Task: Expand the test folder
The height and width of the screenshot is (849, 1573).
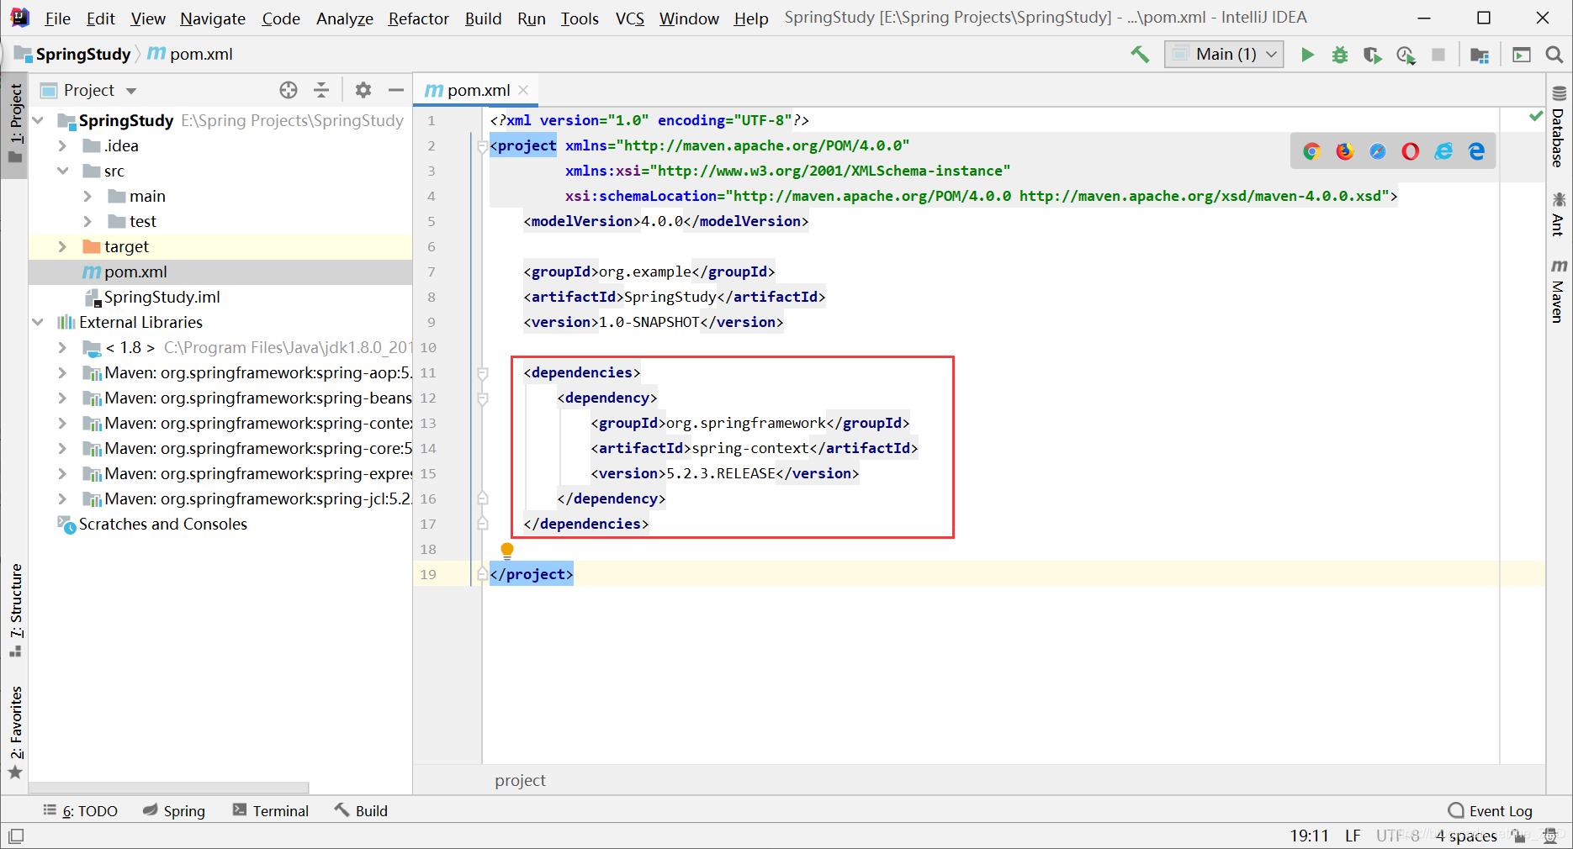Action: coord(87,221)
